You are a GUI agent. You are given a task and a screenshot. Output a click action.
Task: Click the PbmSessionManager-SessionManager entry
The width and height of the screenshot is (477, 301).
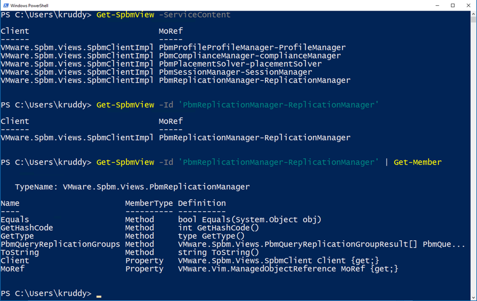click(x=235, y=72)
